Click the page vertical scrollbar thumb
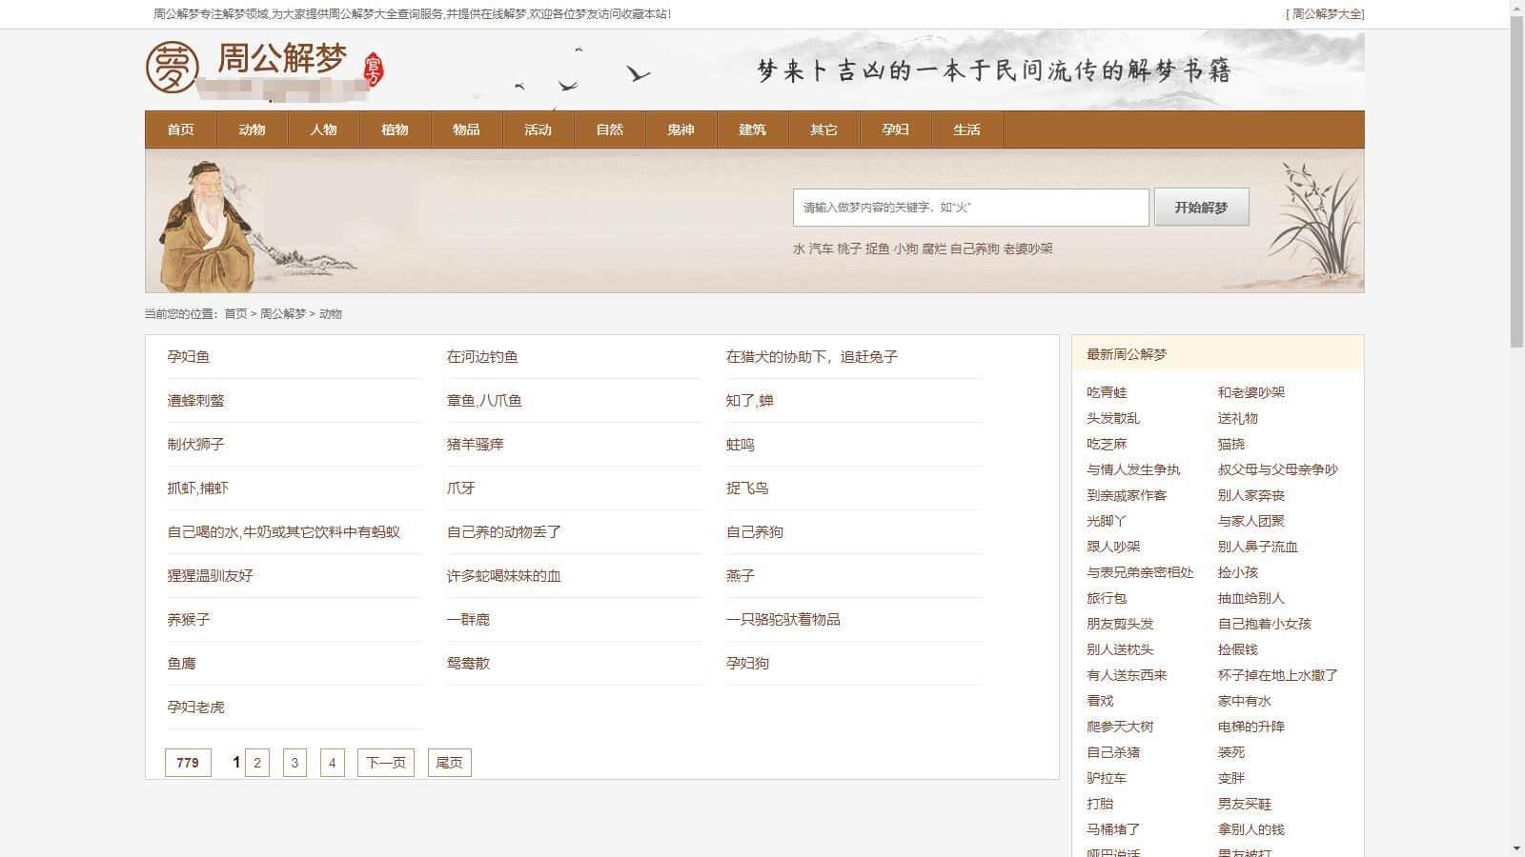 (1516, 181)
